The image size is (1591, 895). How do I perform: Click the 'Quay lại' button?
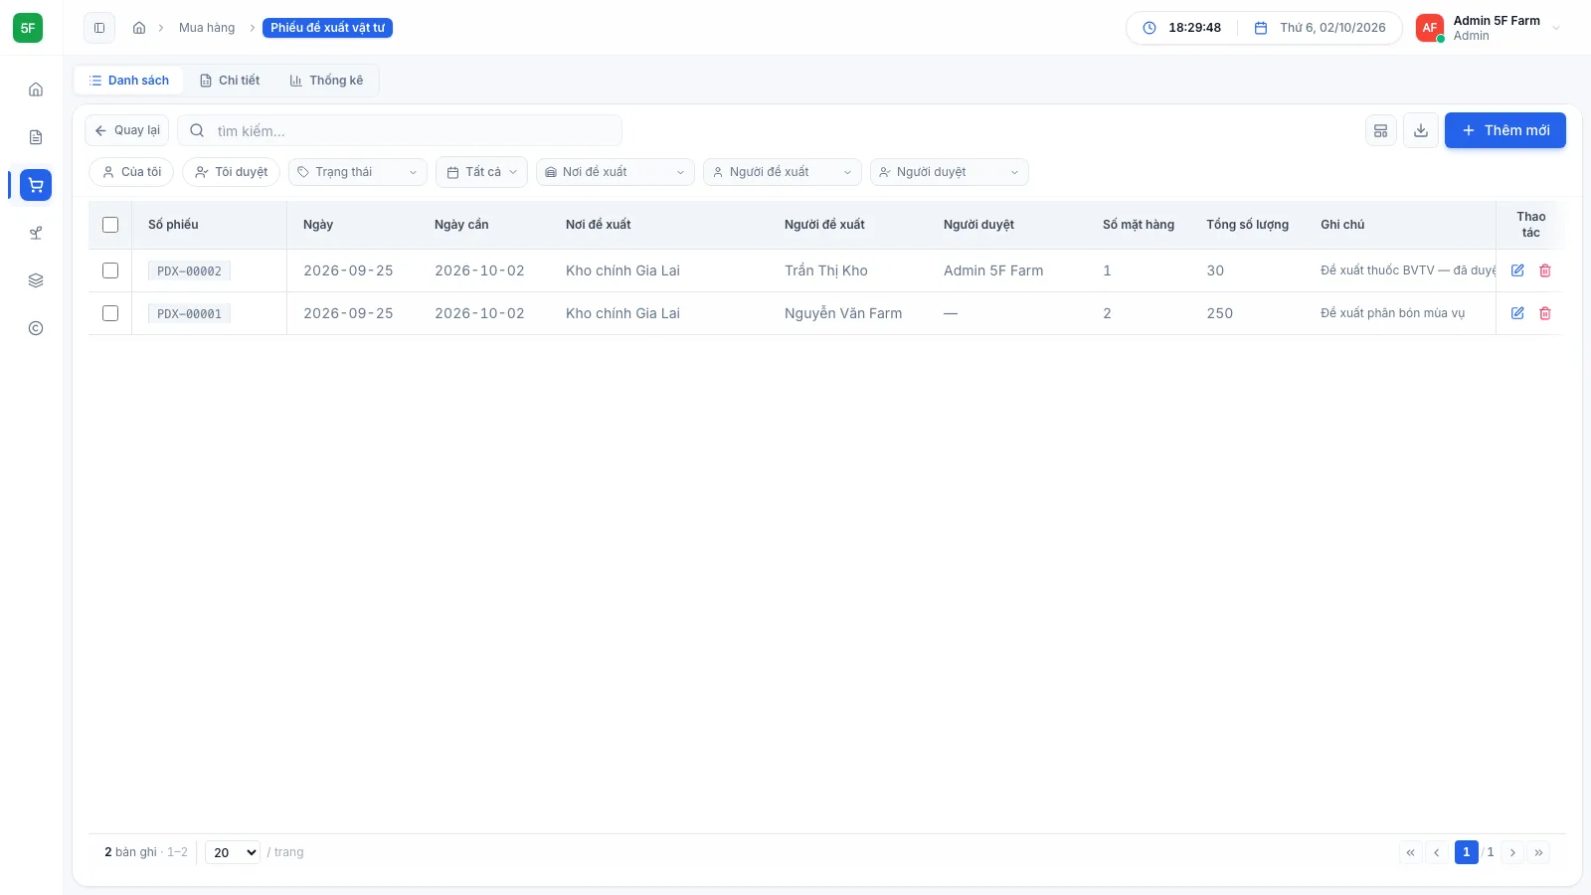pyautogui.click(x=127, y=130)
